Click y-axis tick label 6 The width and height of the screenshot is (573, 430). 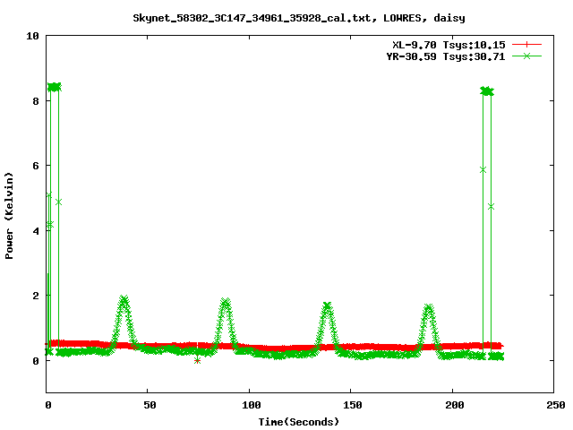(x=36, y=166)
